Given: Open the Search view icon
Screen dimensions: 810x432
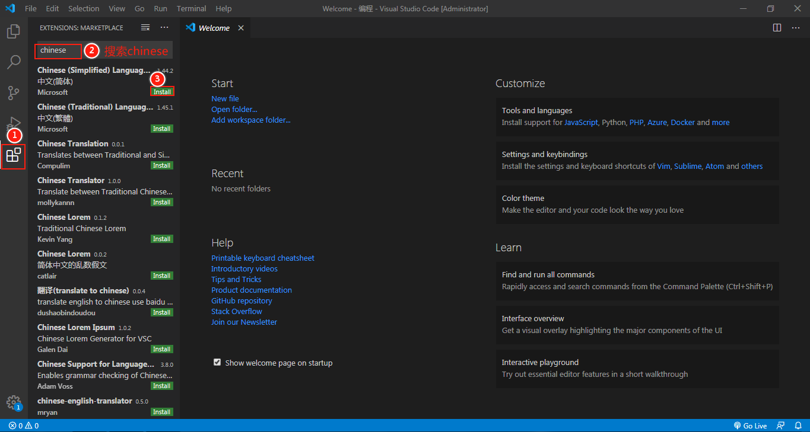Looking at the screenshot, I should click(13, 62).
